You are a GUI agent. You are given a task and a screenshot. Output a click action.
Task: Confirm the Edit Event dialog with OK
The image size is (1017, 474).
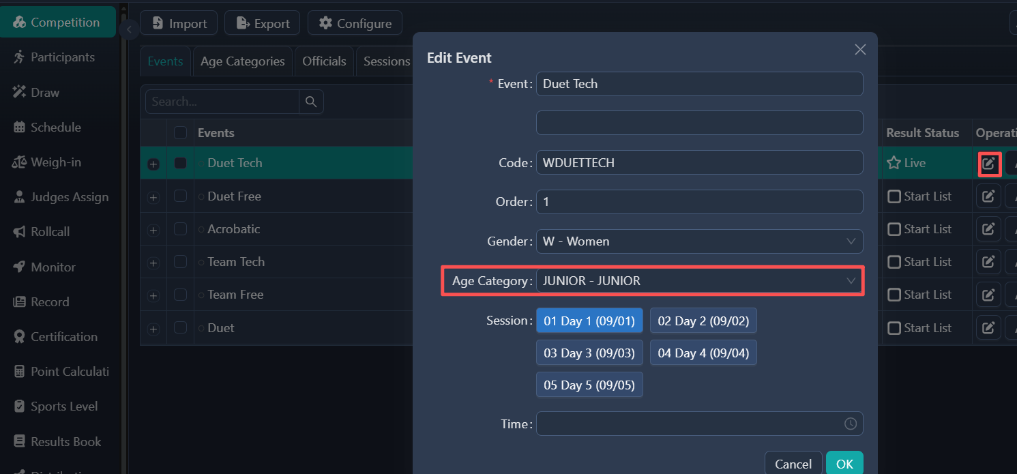[844, 464]
